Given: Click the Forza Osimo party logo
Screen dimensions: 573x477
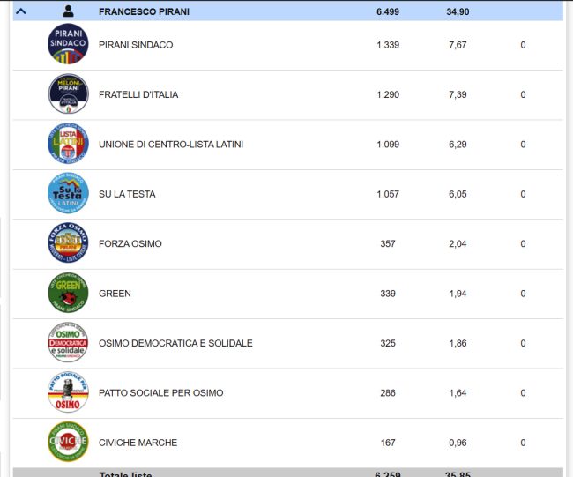Looking at the screenshot, I should pyautogui.click(x=68, y=243).
